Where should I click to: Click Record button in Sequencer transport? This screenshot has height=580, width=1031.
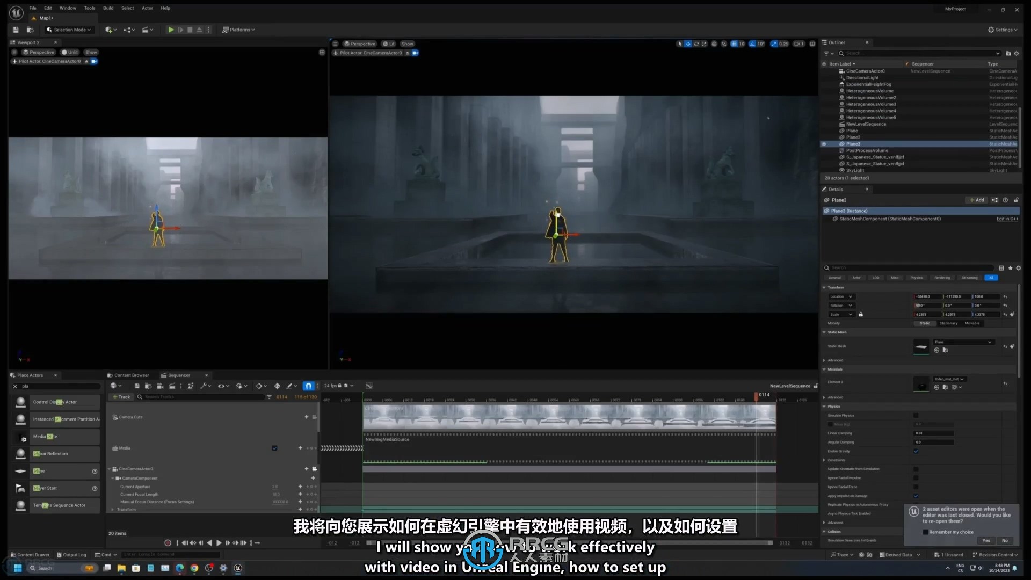tap(168, 543)
